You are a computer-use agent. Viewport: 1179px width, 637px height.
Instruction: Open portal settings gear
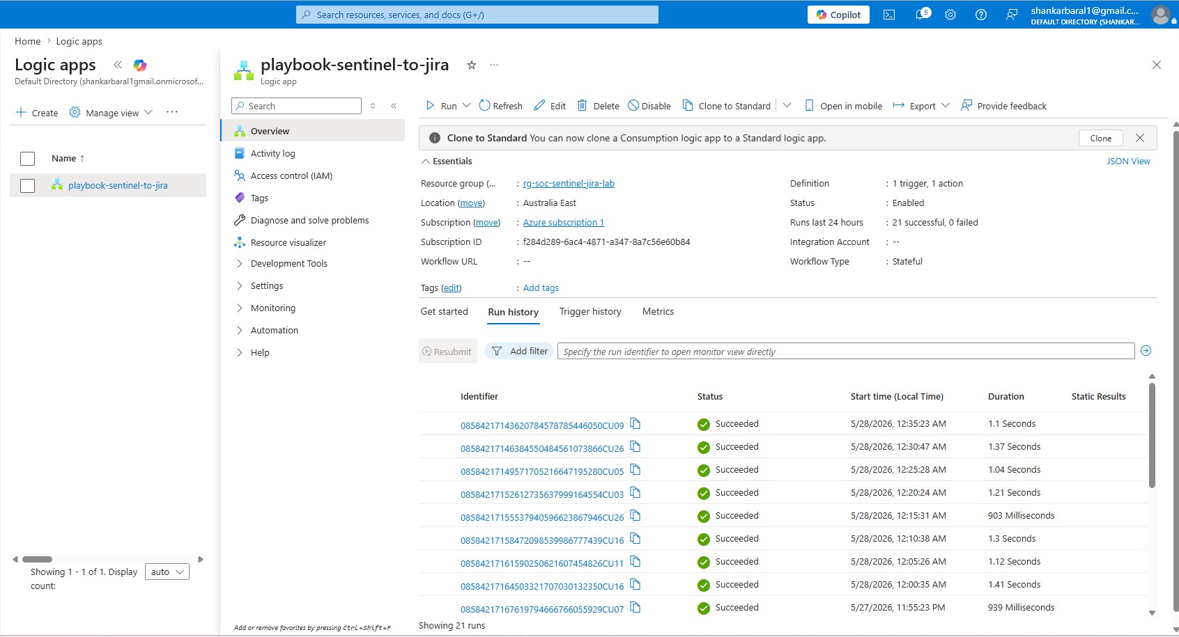(950, 15)
